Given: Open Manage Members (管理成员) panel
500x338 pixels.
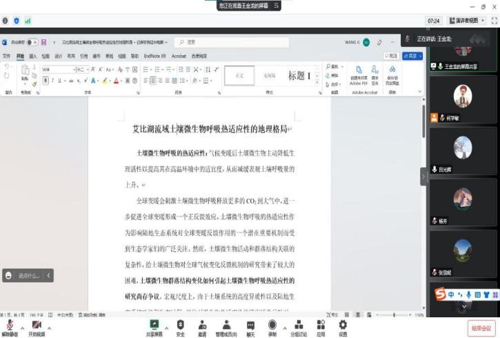Looking at the screenshot, I should (x=226, y=324).
